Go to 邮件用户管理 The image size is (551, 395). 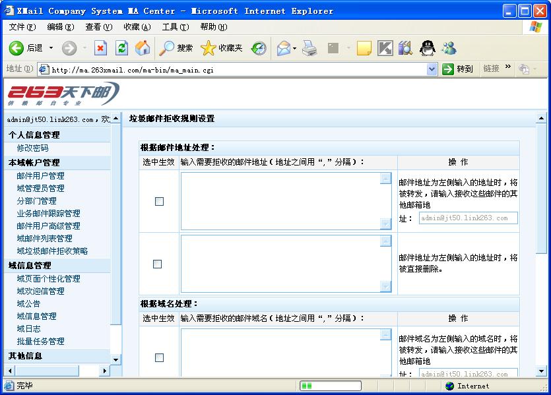tap(40, 176)
